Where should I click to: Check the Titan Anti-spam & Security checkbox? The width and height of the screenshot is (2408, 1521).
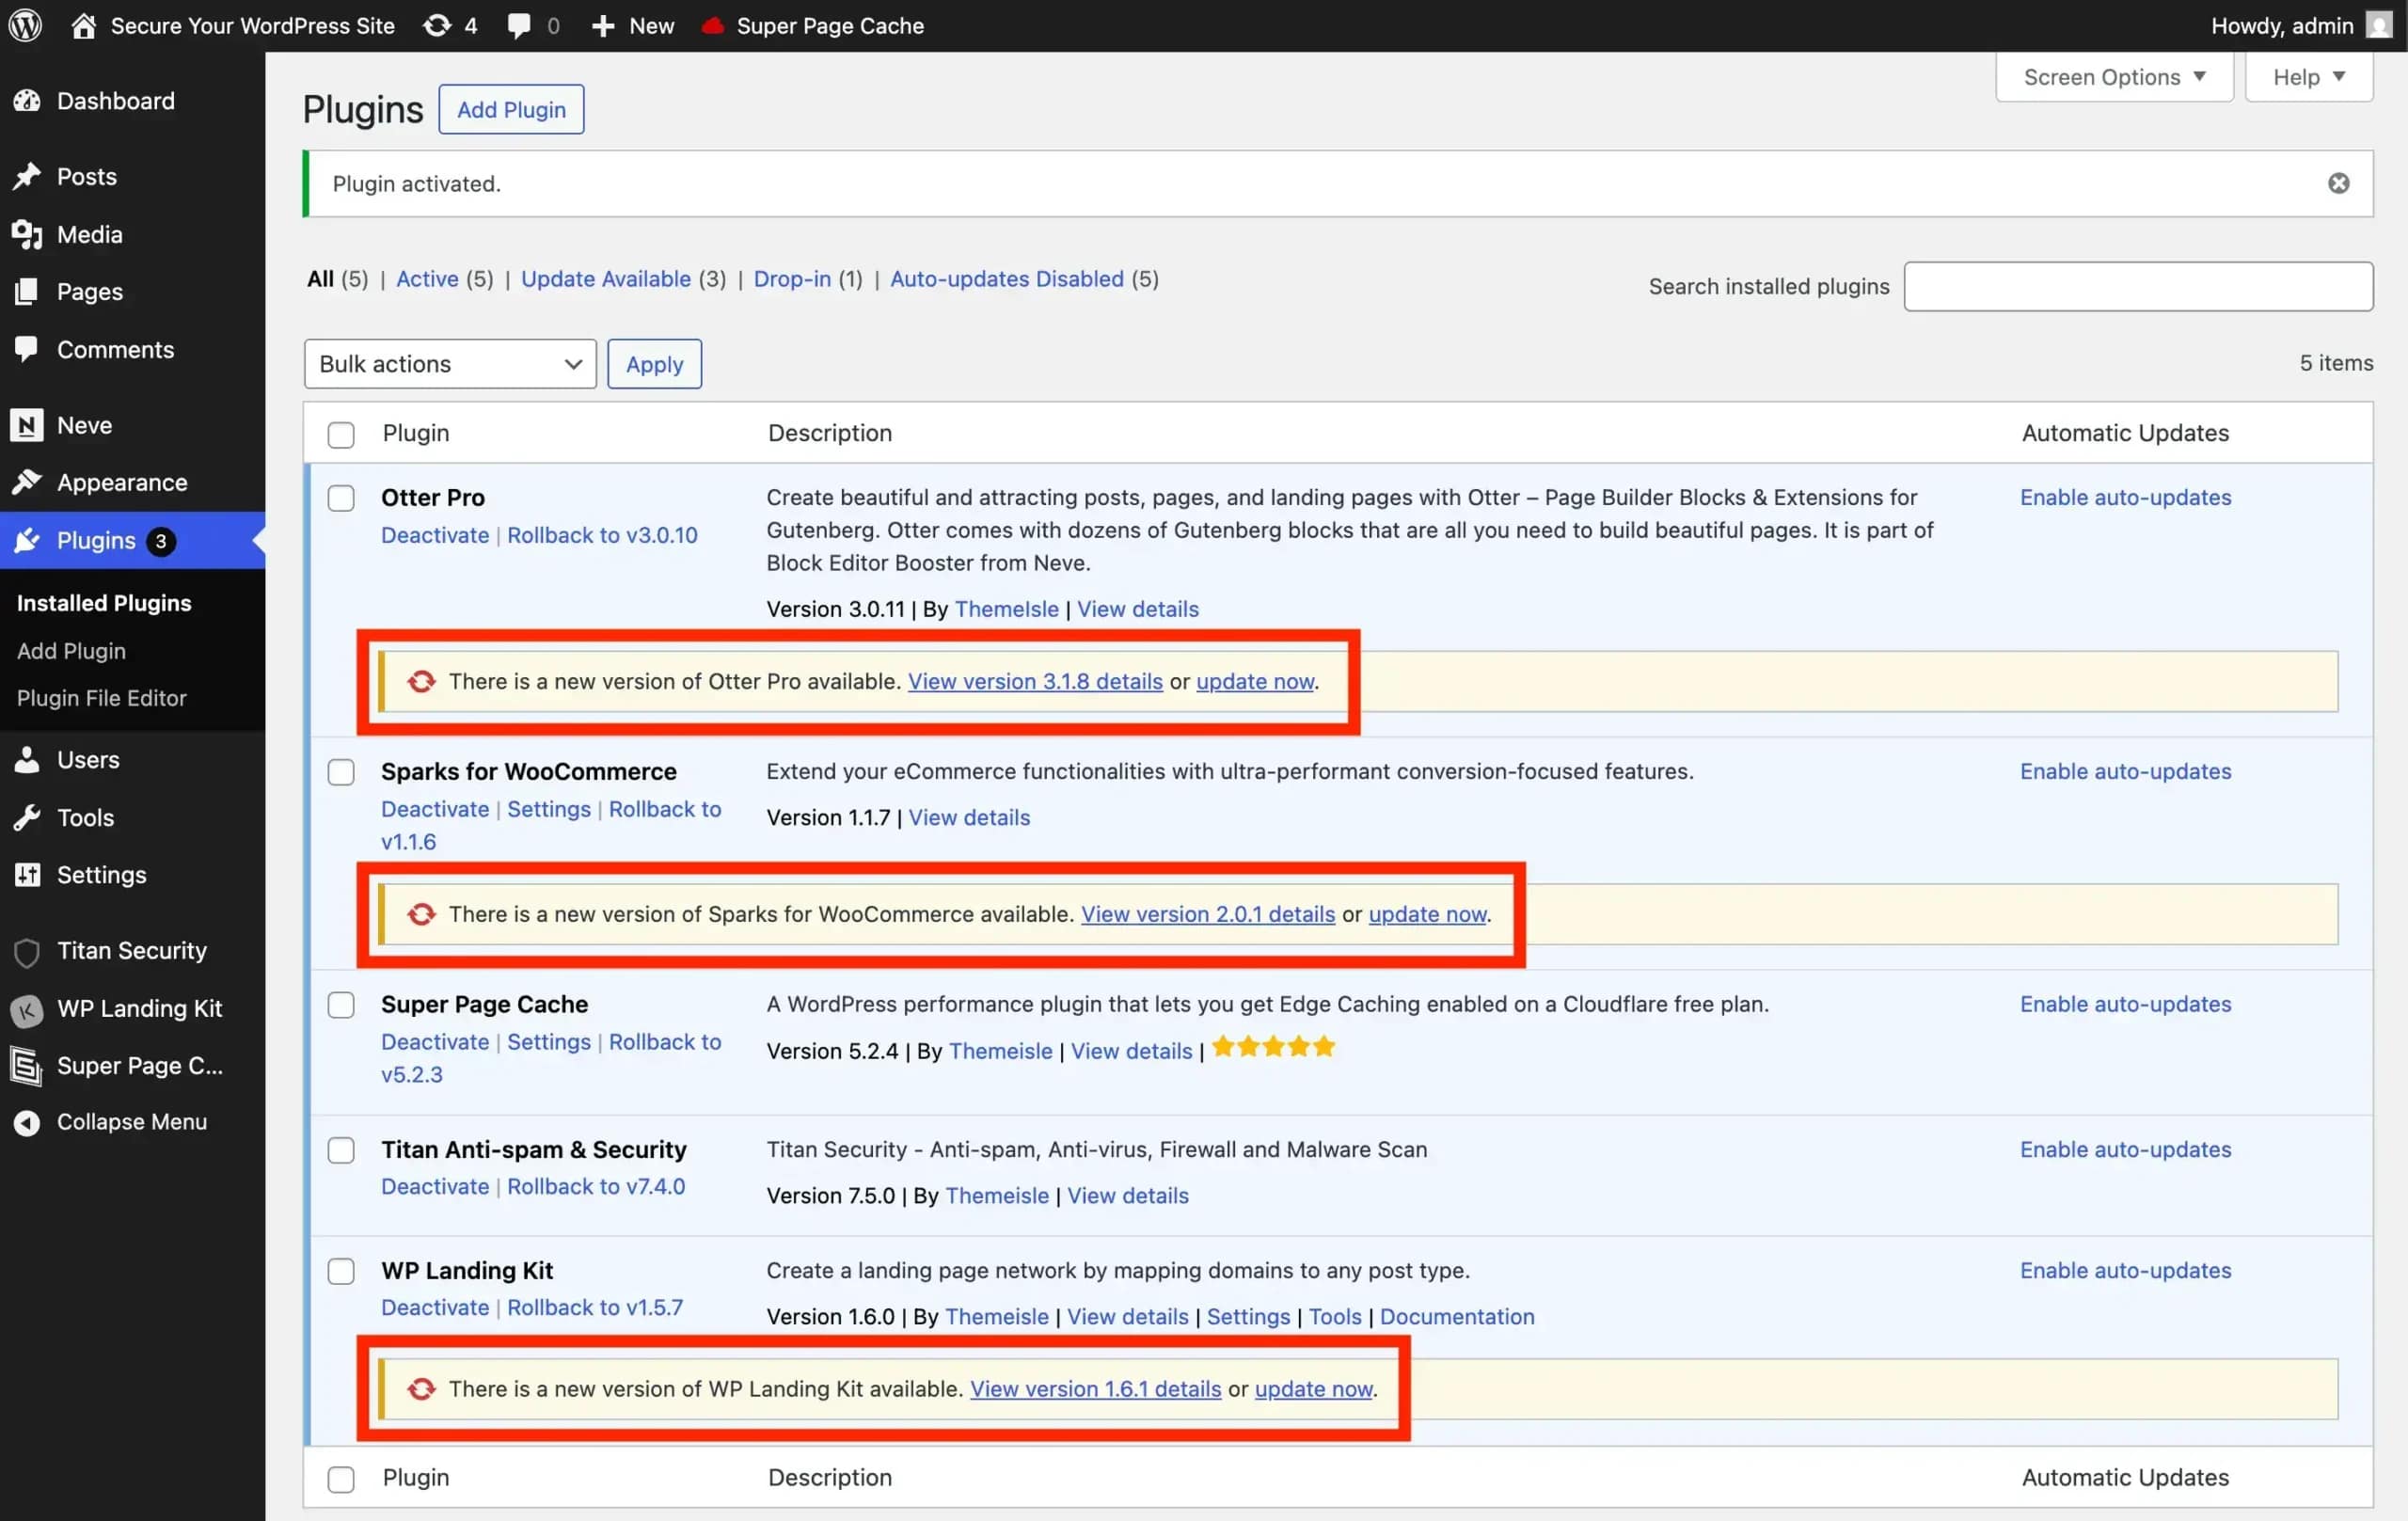[x=341, y=1150]
